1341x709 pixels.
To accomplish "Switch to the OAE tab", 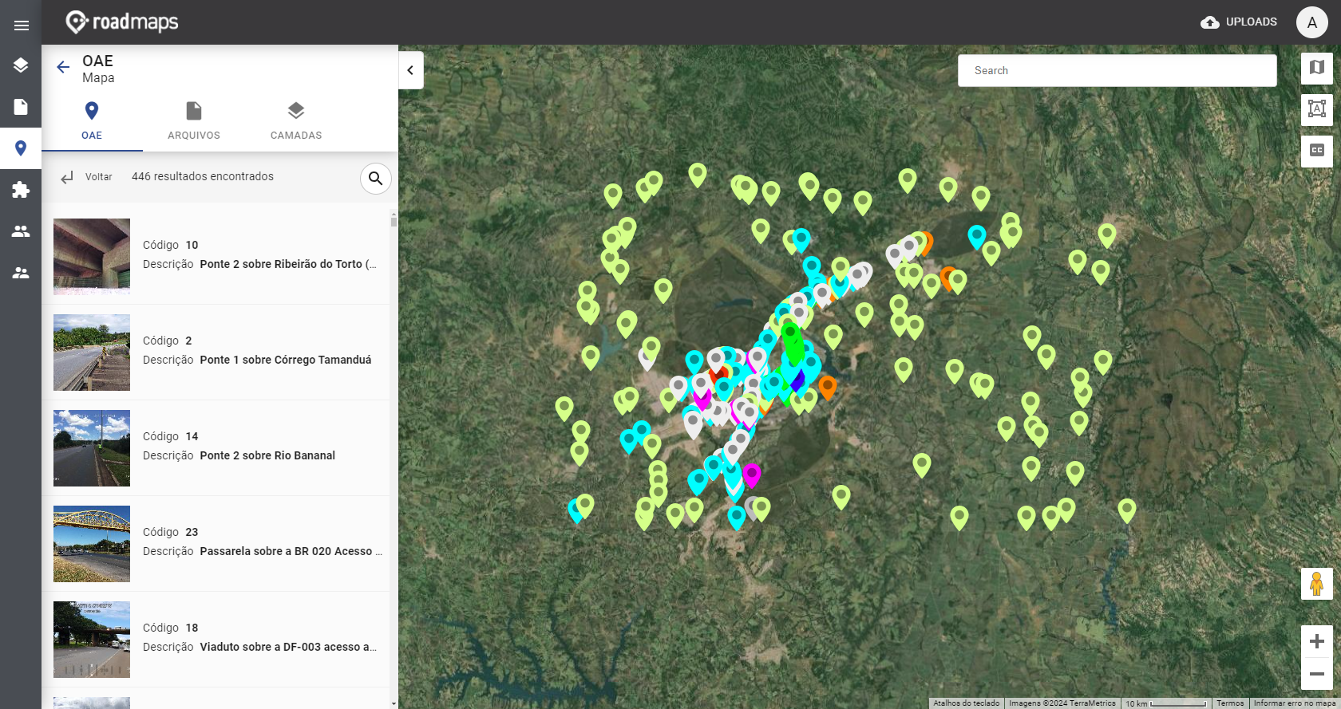I will pos(92,121).
